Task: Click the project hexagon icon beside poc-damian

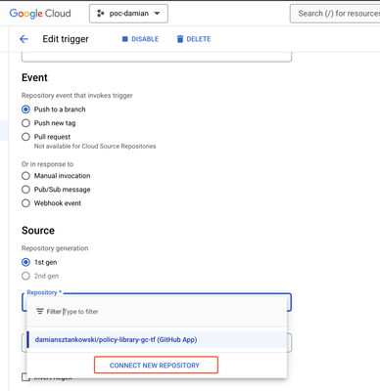Action: (101, 14)
